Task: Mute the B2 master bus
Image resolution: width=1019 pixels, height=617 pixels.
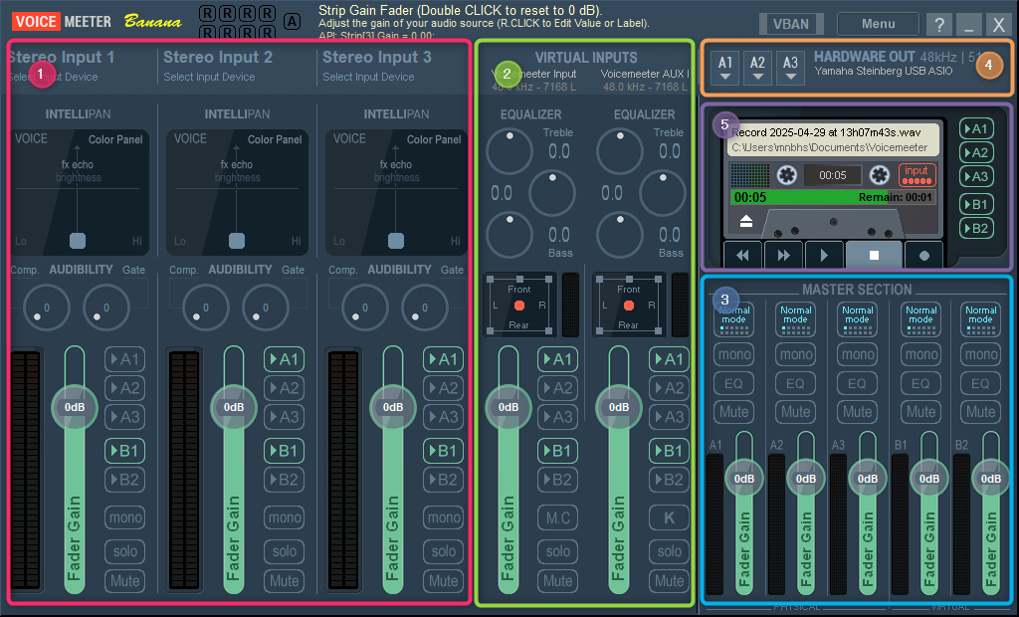Action: [x=980, y=412]
